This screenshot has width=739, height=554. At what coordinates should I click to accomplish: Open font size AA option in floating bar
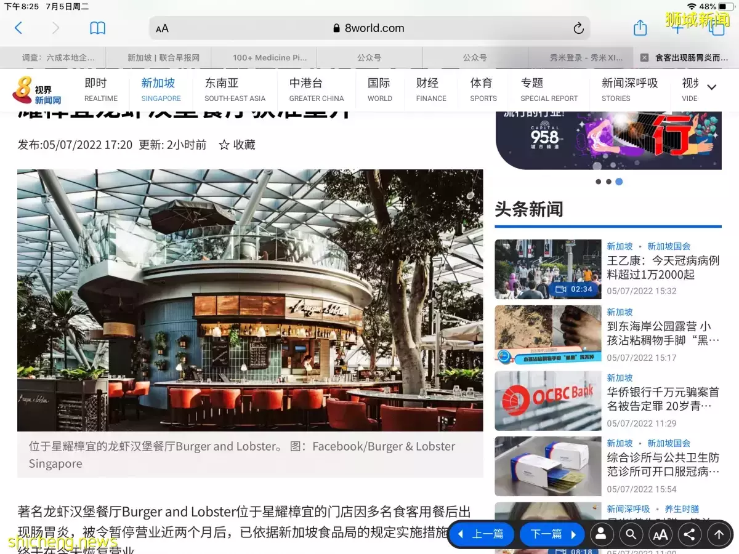click(660, 534)
